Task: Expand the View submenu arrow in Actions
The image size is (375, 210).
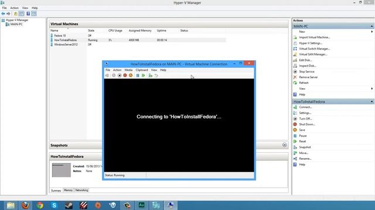Action: click(371, 89)
